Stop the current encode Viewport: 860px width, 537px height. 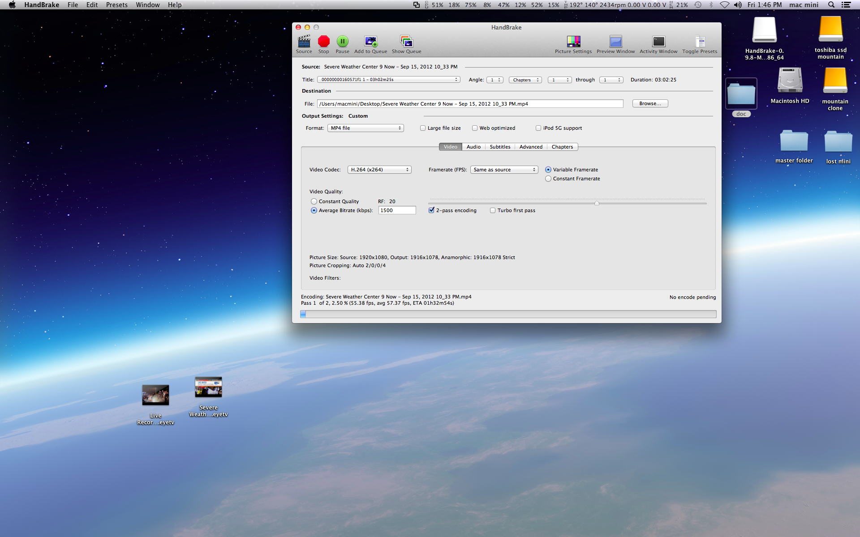coord(323,44)
